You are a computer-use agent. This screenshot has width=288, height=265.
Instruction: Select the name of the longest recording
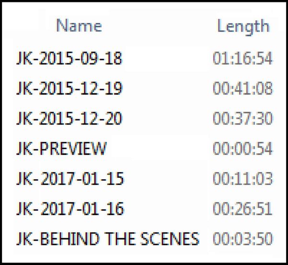point(69,58)
